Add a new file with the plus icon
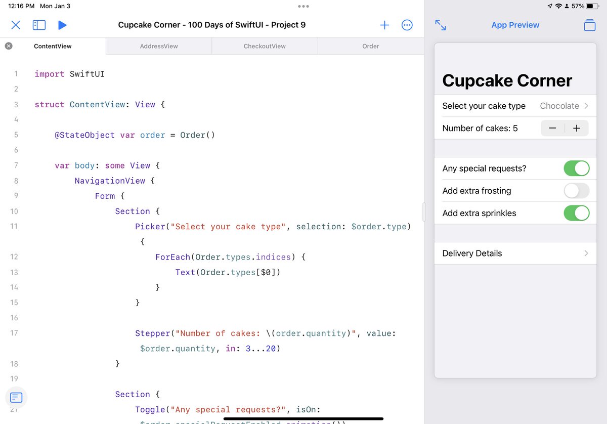 [384, 25]
